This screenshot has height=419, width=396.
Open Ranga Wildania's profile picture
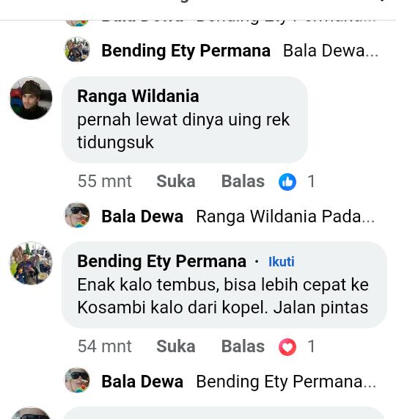[x=31, y=98]
